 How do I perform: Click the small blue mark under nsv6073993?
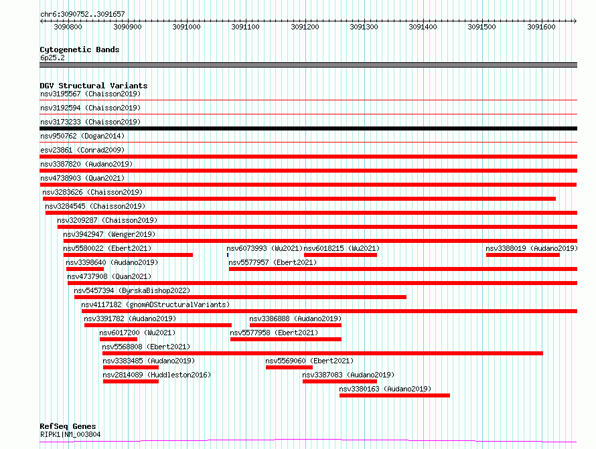[x=228, y=255]
